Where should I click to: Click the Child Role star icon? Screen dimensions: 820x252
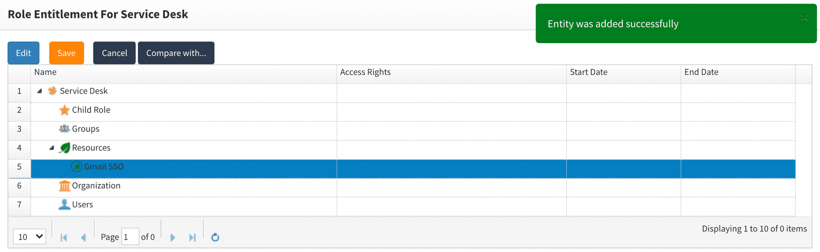64,110
